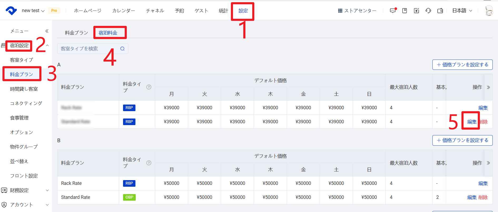Click 編集 link for B Rack Rate
The height and width of the screenshot is (212, 498).
pyautogui.click(x=483, y=183)
